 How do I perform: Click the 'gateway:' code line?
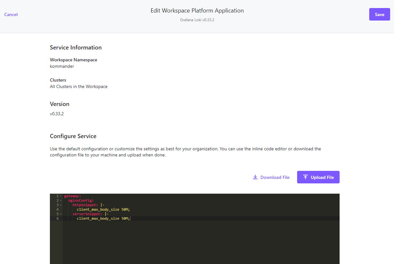point(73,196)
